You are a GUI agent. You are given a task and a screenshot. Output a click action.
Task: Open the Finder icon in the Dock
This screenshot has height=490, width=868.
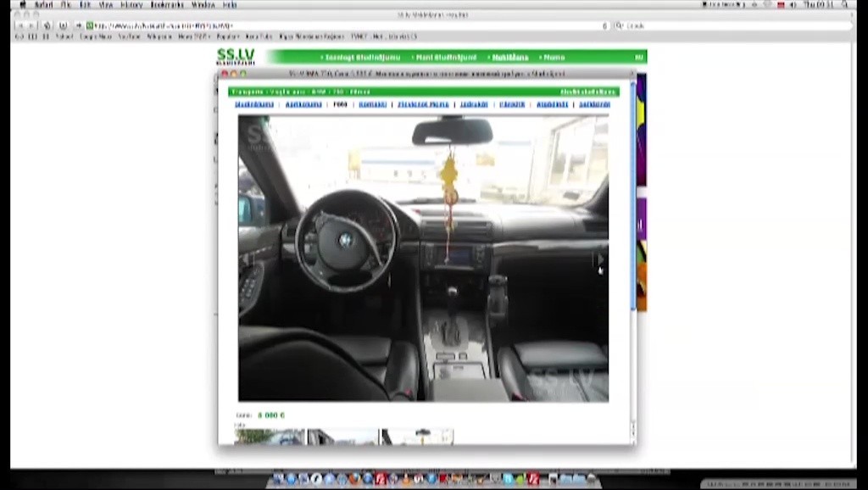click(278, 479)
